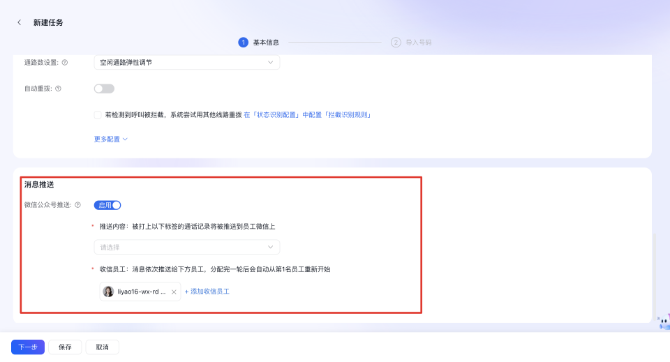Image resolution: width=670 pixels, height=362 pixels.
Task: Enable the 自动重拨 switch
Action: [104, 89]
